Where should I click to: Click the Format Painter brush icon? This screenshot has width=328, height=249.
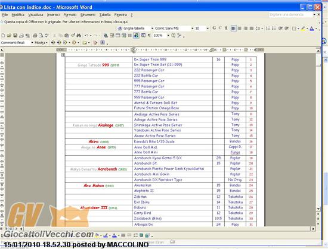[x=73, y=36]
